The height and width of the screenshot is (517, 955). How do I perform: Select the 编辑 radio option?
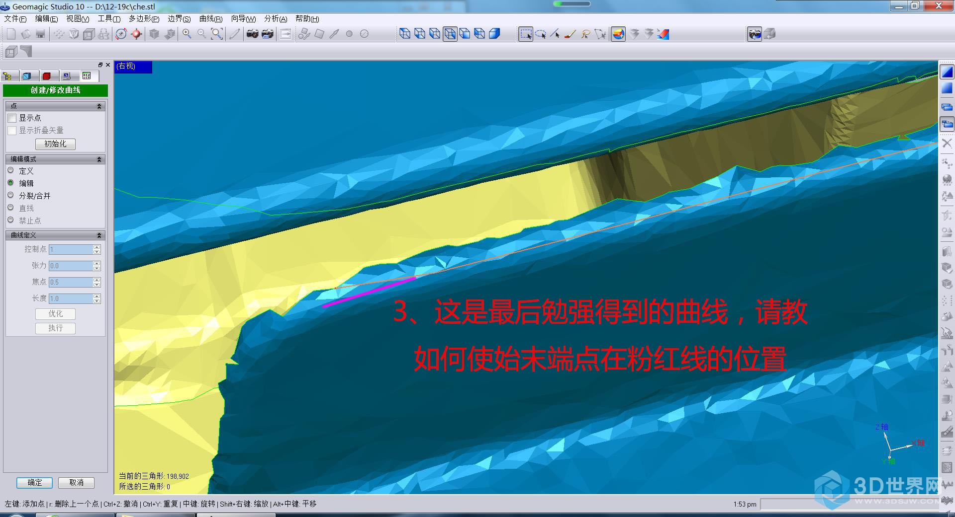point(10,183)
